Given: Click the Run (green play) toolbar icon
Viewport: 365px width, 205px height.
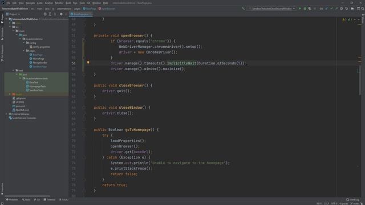Looking at the screenshot, I should [x=300, y=9].
